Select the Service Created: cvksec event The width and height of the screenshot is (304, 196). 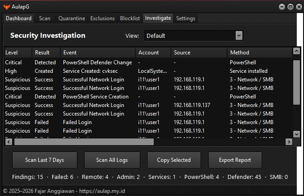[x=90, y=71]
